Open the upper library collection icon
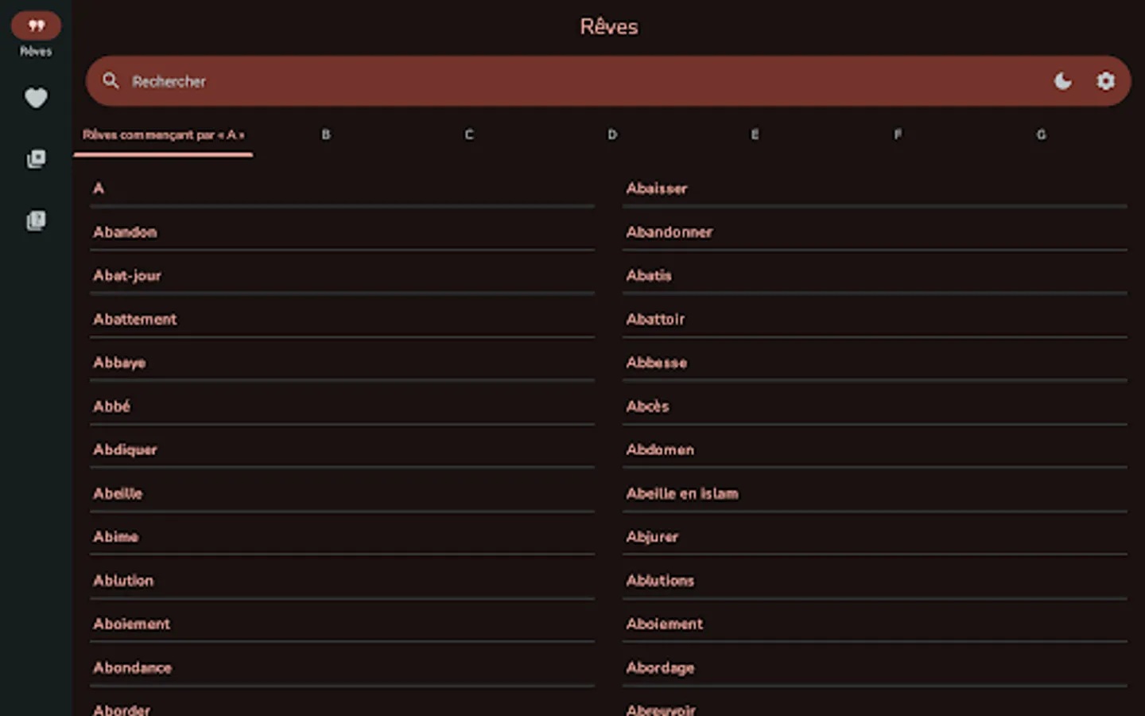 36,159
